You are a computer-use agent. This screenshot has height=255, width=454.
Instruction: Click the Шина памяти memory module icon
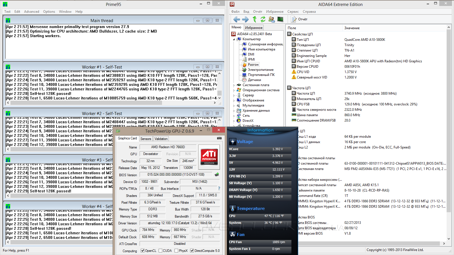(x=294, y=115)
